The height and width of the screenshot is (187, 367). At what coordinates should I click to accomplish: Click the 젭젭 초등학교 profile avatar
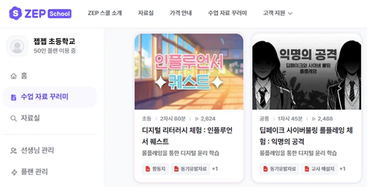(x=17, y=46)
